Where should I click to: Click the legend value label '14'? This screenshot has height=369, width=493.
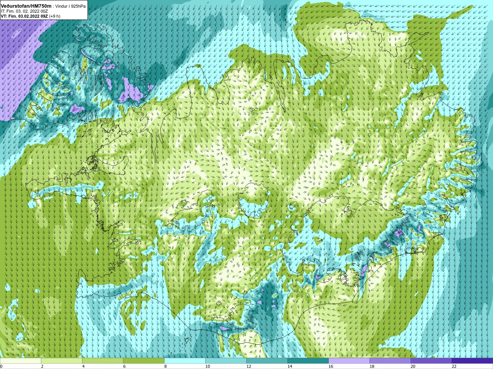tap(290, 366)
